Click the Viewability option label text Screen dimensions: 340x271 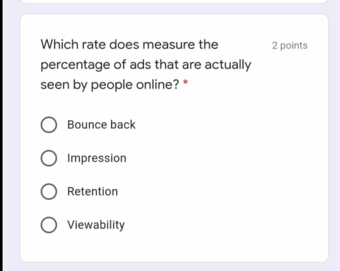pyautogui.click(x=96, y=225)
